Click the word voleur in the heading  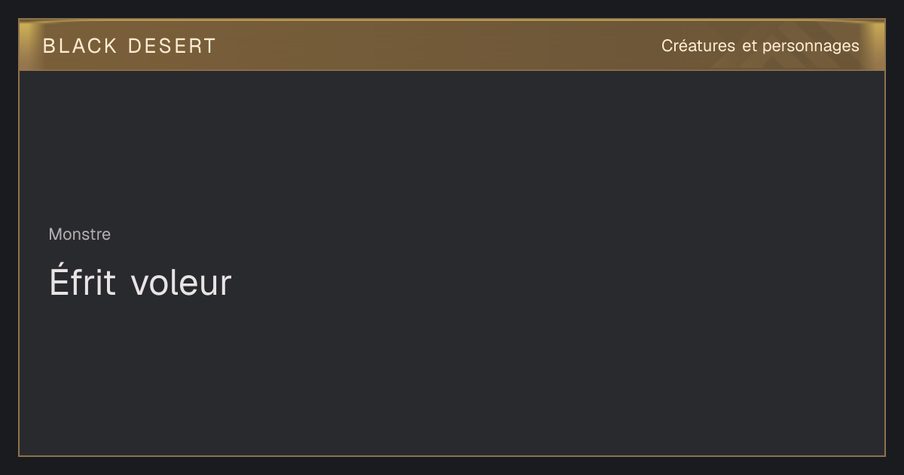click(x=182, y=283)
